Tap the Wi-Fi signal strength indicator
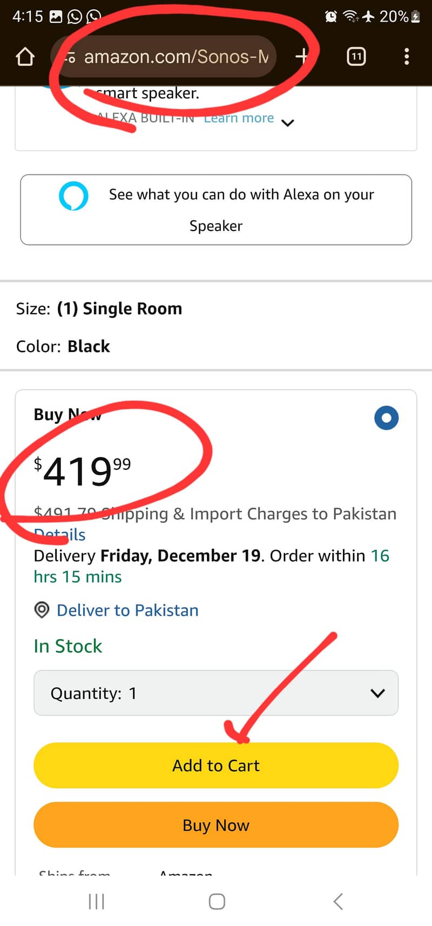The width and height of the screenshot is (432, 926). point(350,16)
